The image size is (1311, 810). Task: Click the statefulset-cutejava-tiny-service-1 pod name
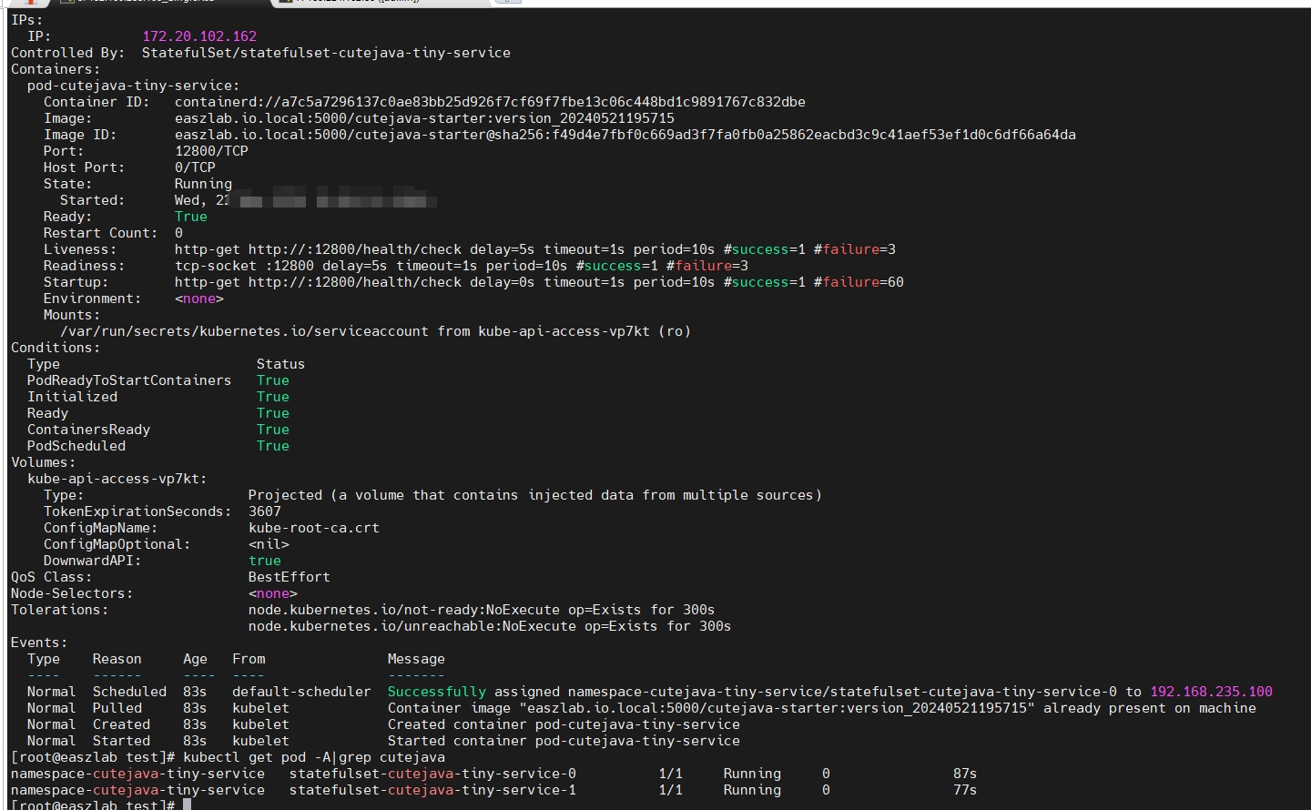click(432, 790)
